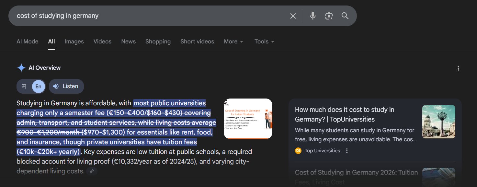
Task: Start voice search with microphone icon
Action: pyautogui.click(x=312, y=16)
